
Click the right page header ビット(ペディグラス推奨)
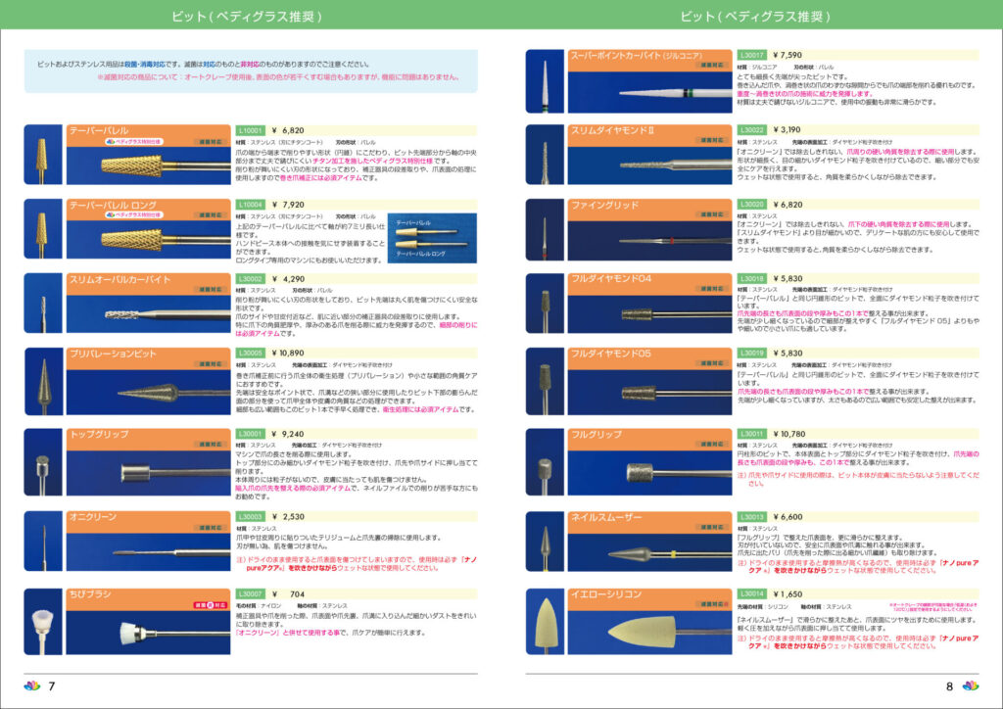tap(755, 16)
